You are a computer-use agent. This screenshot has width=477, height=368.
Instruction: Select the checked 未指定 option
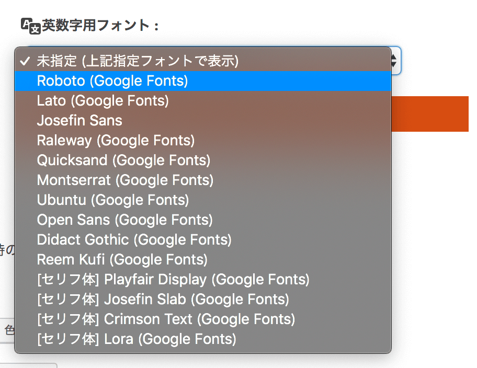click(x=203, y=61)
